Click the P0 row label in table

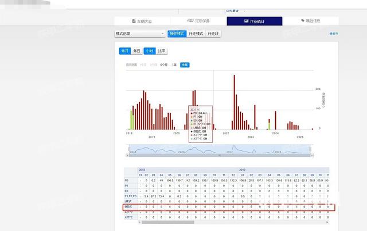tap(126, 180)
